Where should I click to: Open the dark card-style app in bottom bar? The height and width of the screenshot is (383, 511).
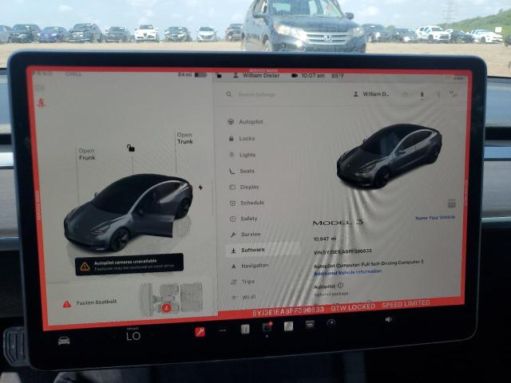[310, 325]
